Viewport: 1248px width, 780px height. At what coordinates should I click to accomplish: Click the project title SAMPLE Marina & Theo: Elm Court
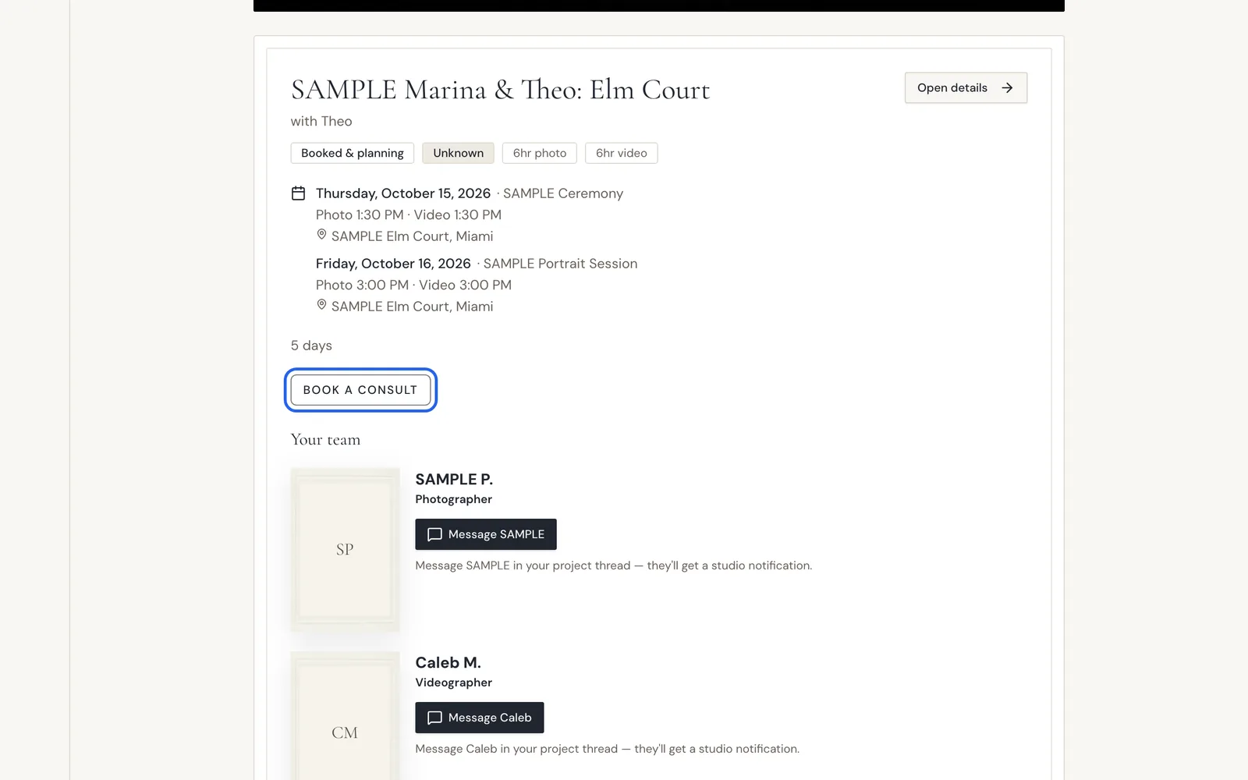(500, 90)
